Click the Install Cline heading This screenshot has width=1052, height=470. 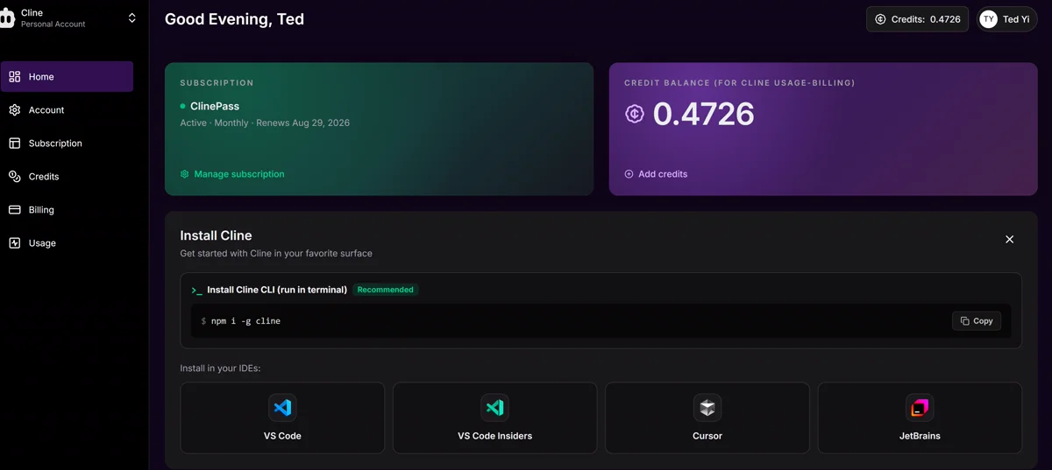216,235
